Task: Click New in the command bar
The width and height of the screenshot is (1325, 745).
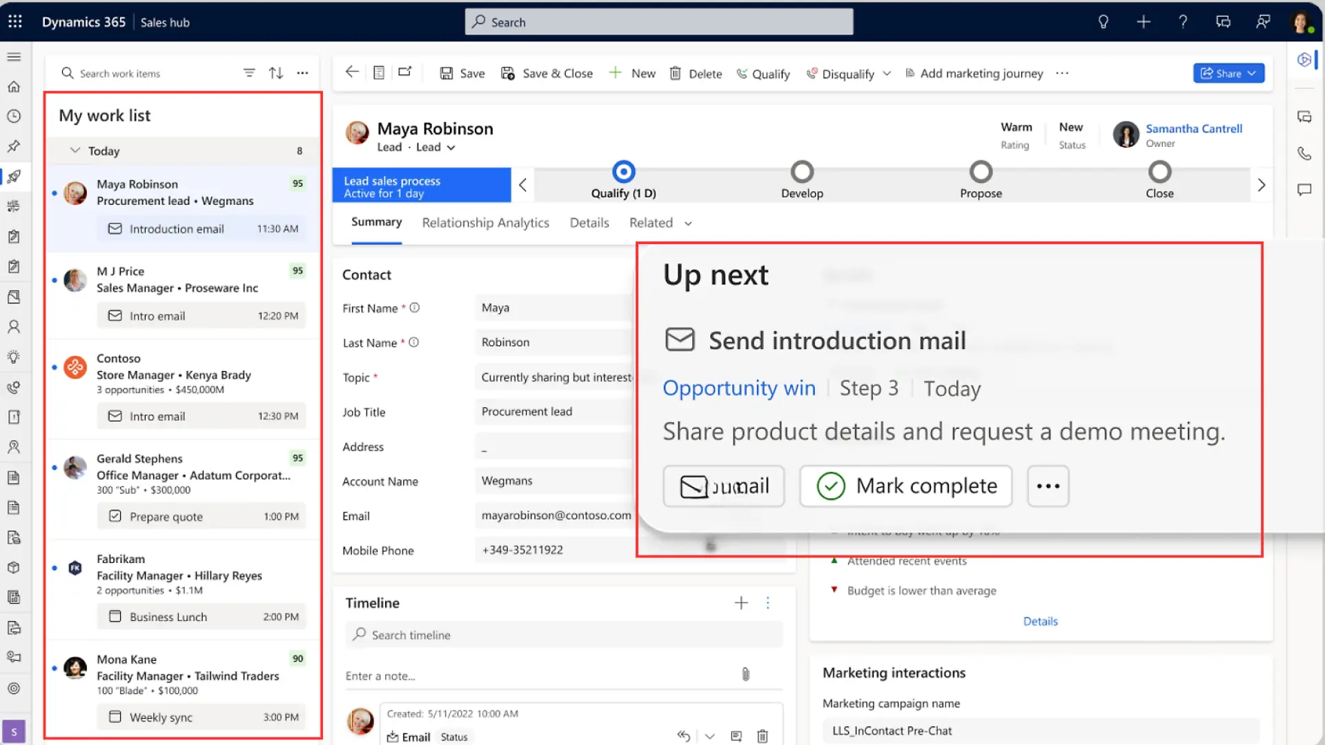Action: 632,73
